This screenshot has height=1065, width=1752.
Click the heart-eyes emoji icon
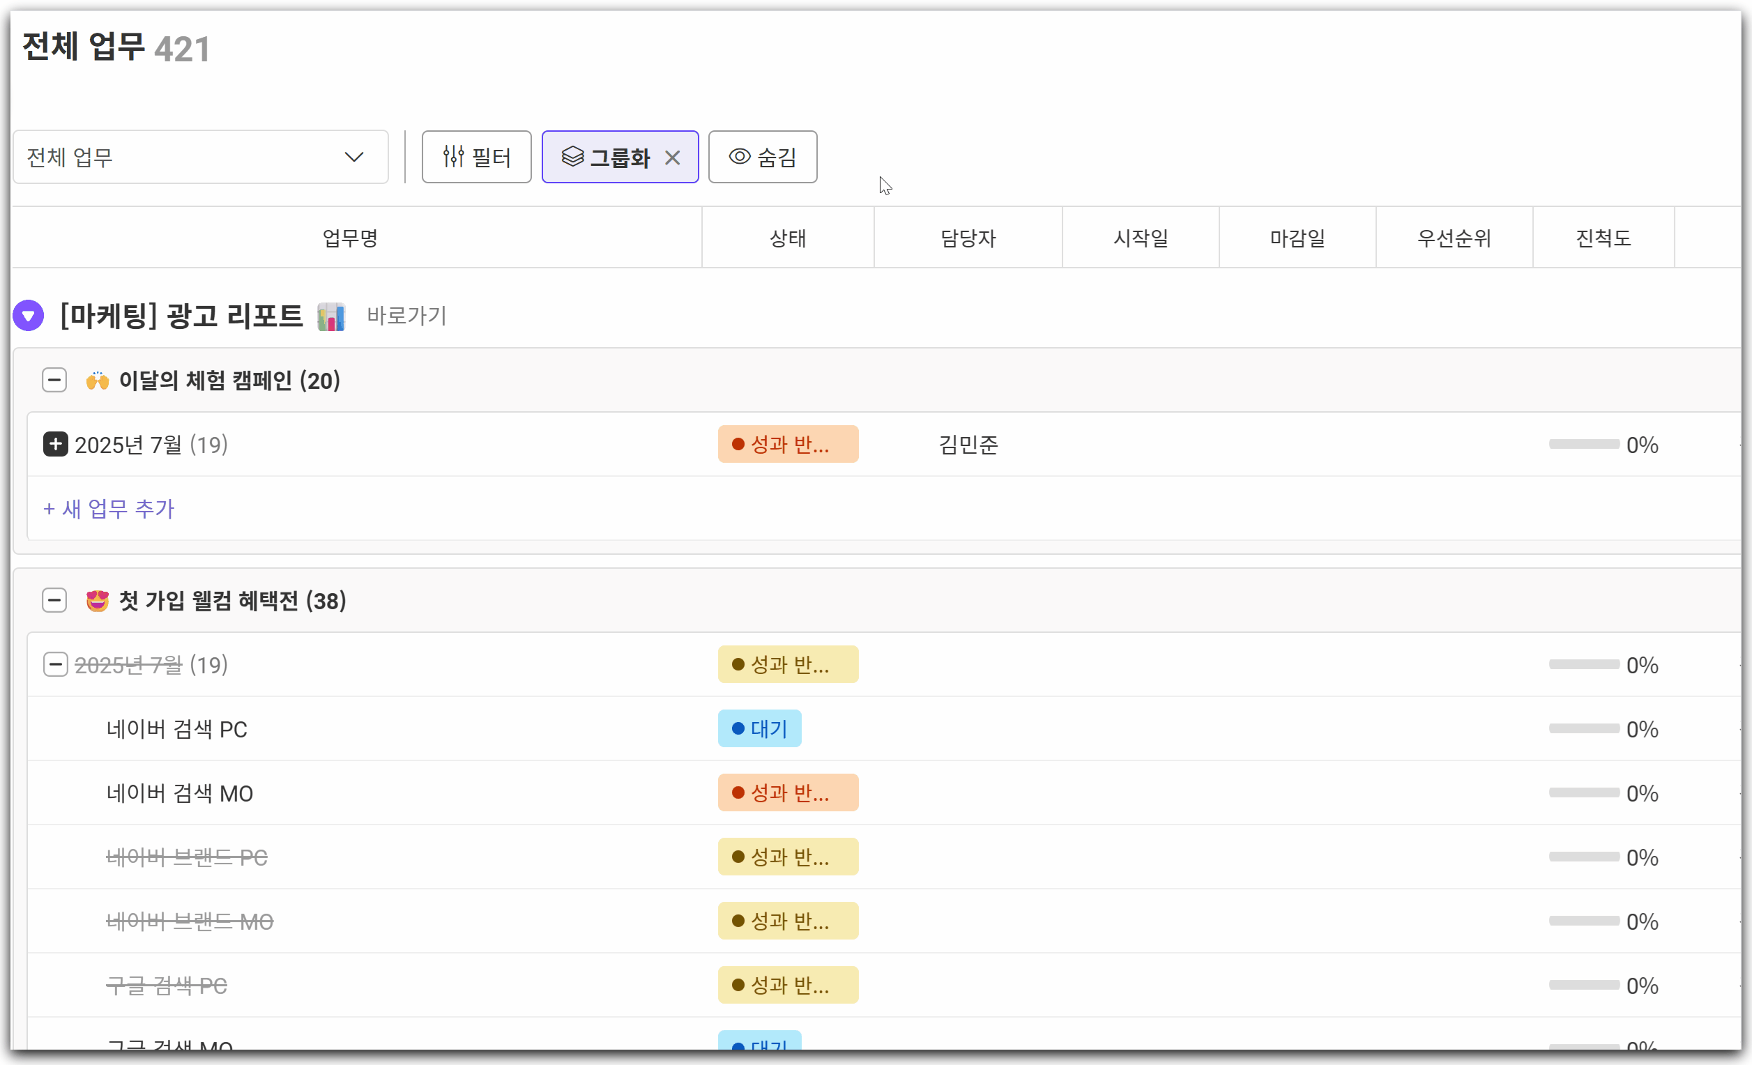[98, 601]
